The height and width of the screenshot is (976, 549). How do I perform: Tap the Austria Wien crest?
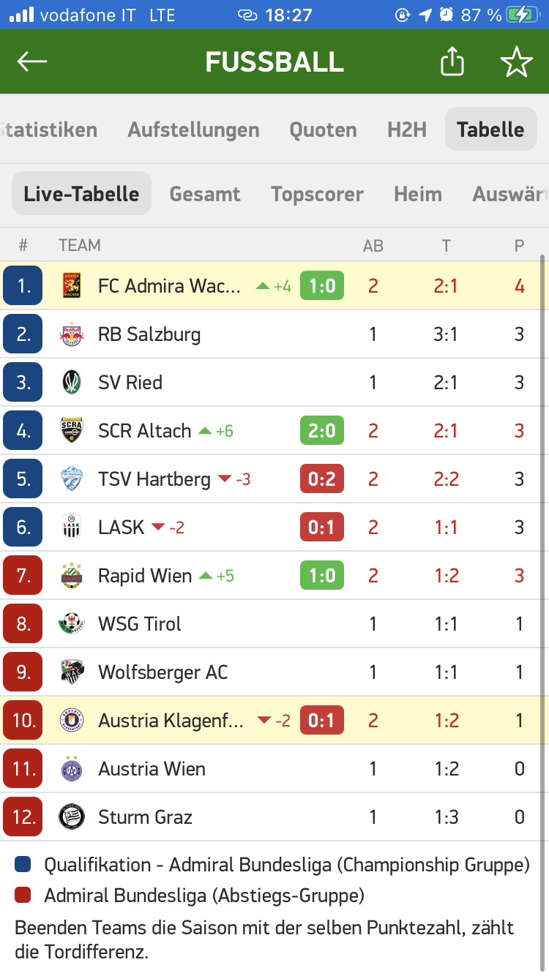tap(72, 769)
